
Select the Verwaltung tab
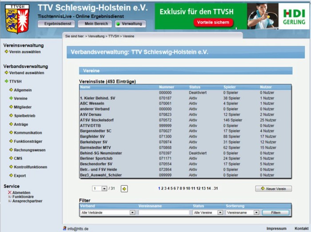tap(130, 24)
